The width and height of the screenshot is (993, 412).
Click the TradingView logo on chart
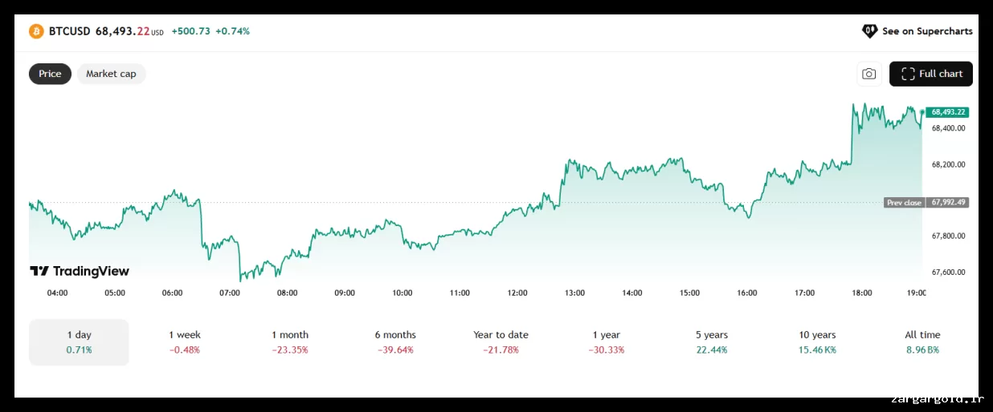pyautogui.click(x=80, y=271)
